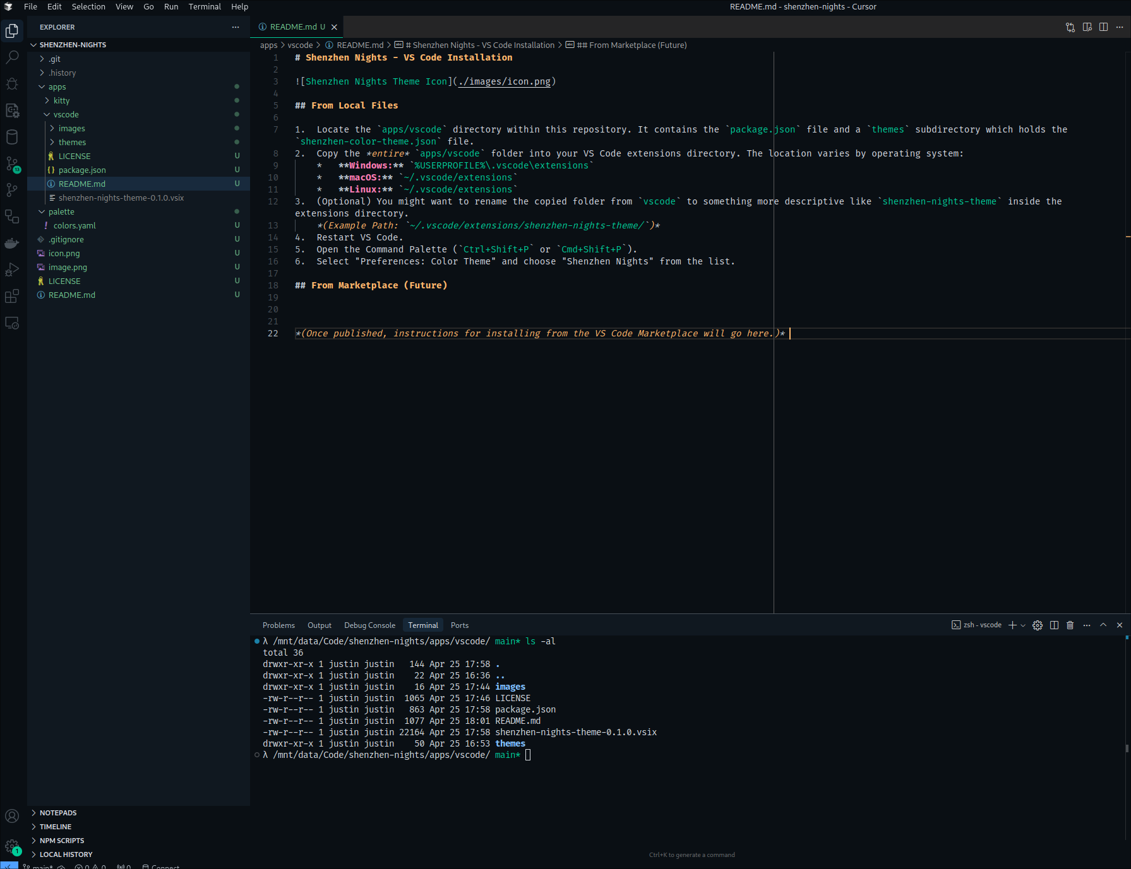Switch to the Output panel tab
The height and width of the screenshot is (869, 1131).
point(320,625)
